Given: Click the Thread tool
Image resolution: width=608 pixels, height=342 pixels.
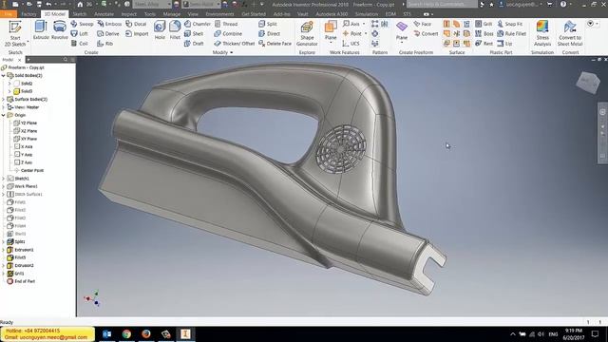Looking at the screenshot, I should (x=226, y=24).
